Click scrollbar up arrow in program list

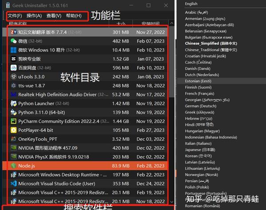click(x=172, y=23)
